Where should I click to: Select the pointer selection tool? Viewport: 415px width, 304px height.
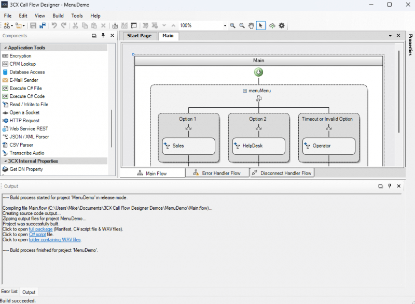tap(261, 25)
